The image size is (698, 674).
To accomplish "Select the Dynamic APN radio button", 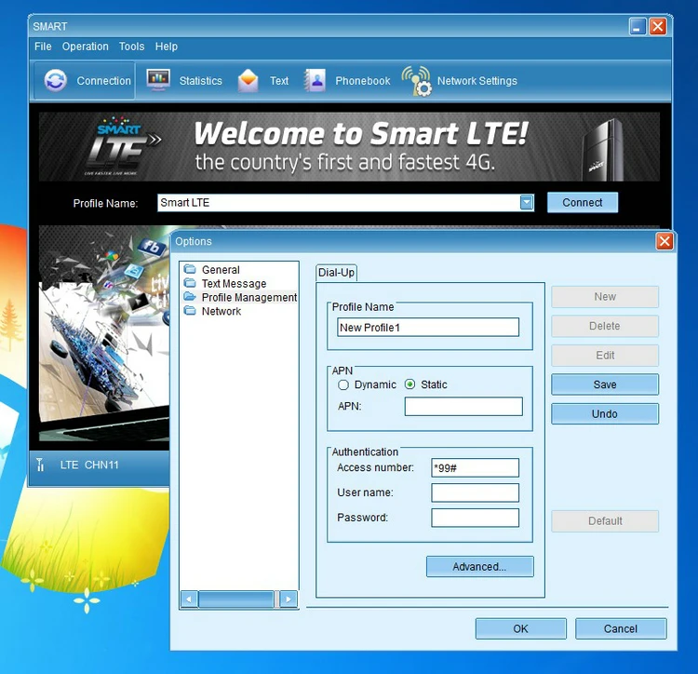I will [x=342, y=384].
